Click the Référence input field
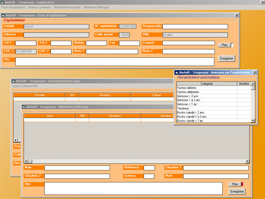The width and height of the screenshot is (265, 199). [149, 168]
